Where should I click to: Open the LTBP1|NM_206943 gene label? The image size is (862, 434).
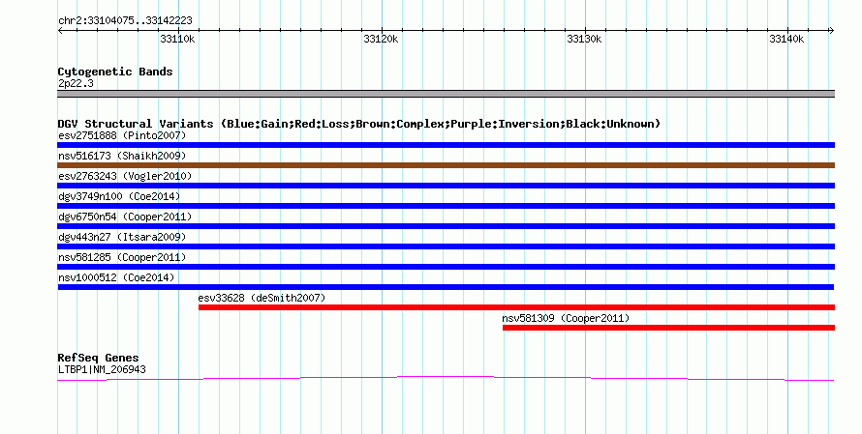pos(102,370)
